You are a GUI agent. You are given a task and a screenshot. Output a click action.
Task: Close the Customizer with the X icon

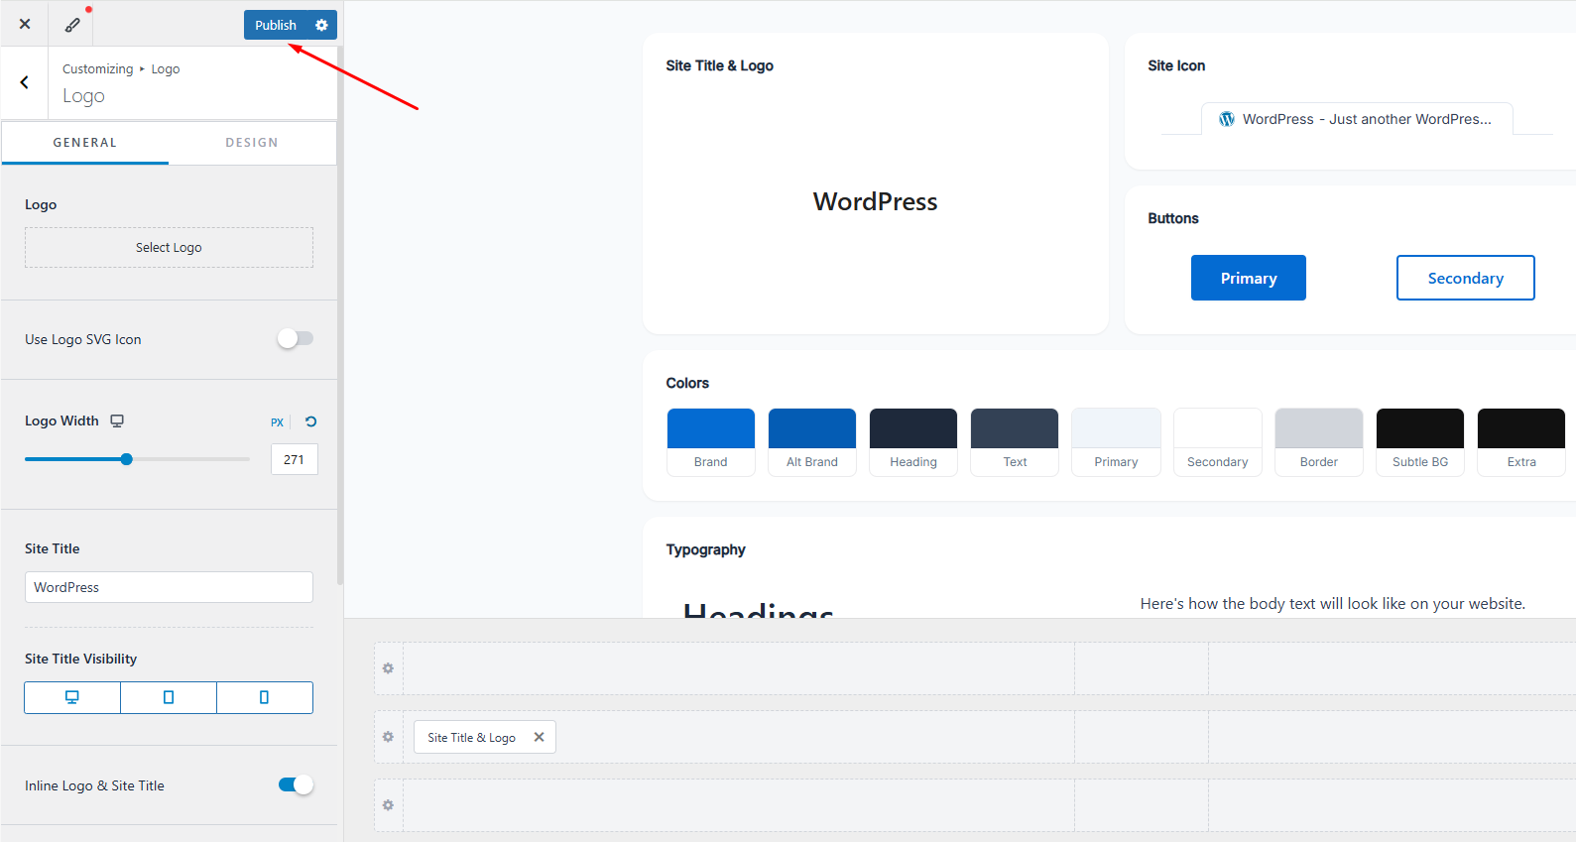(25, 24)
